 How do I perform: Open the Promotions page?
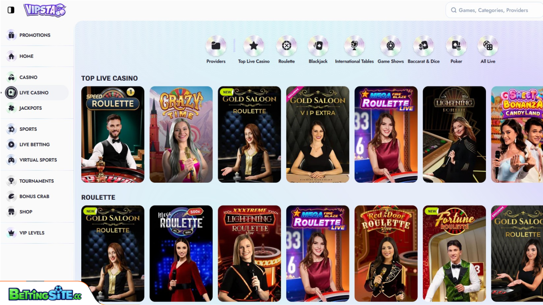coord(35,35)
